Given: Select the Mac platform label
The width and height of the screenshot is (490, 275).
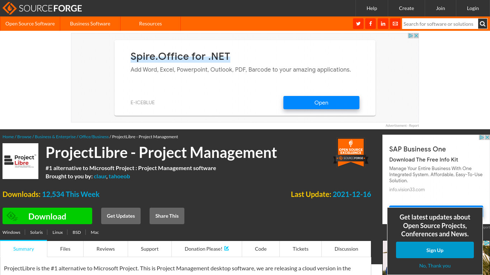Looking at the screenshot, I should (95, 232).
